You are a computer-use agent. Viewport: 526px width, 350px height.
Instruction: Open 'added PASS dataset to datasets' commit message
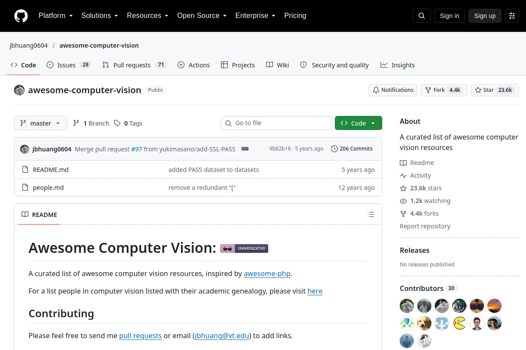click(213, 170)
